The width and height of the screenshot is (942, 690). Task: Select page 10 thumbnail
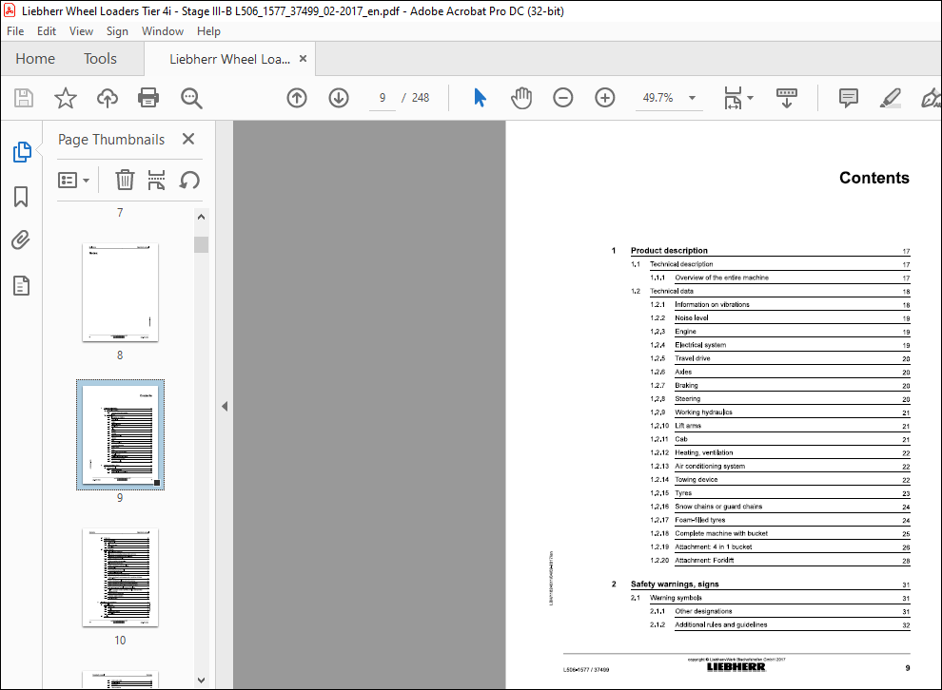tap(120, 577)
